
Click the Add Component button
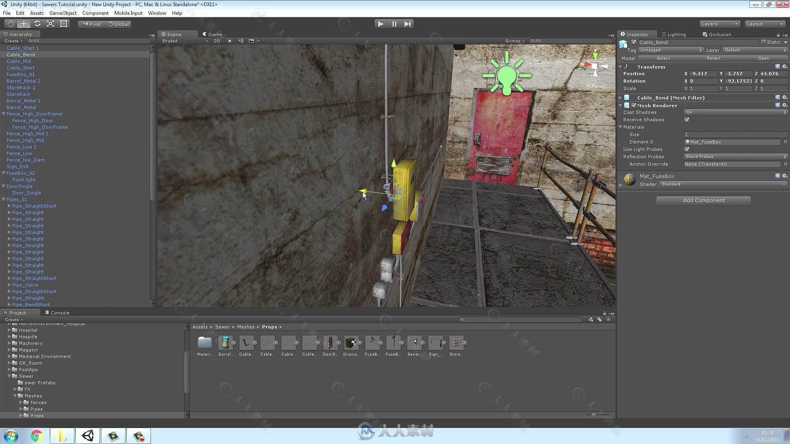704,200
